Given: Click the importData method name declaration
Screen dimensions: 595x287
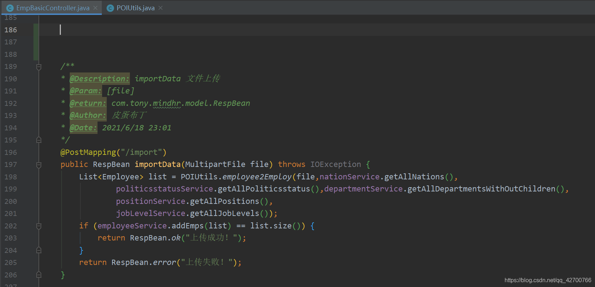Looking at the screenshot, I should pos(158,164).
